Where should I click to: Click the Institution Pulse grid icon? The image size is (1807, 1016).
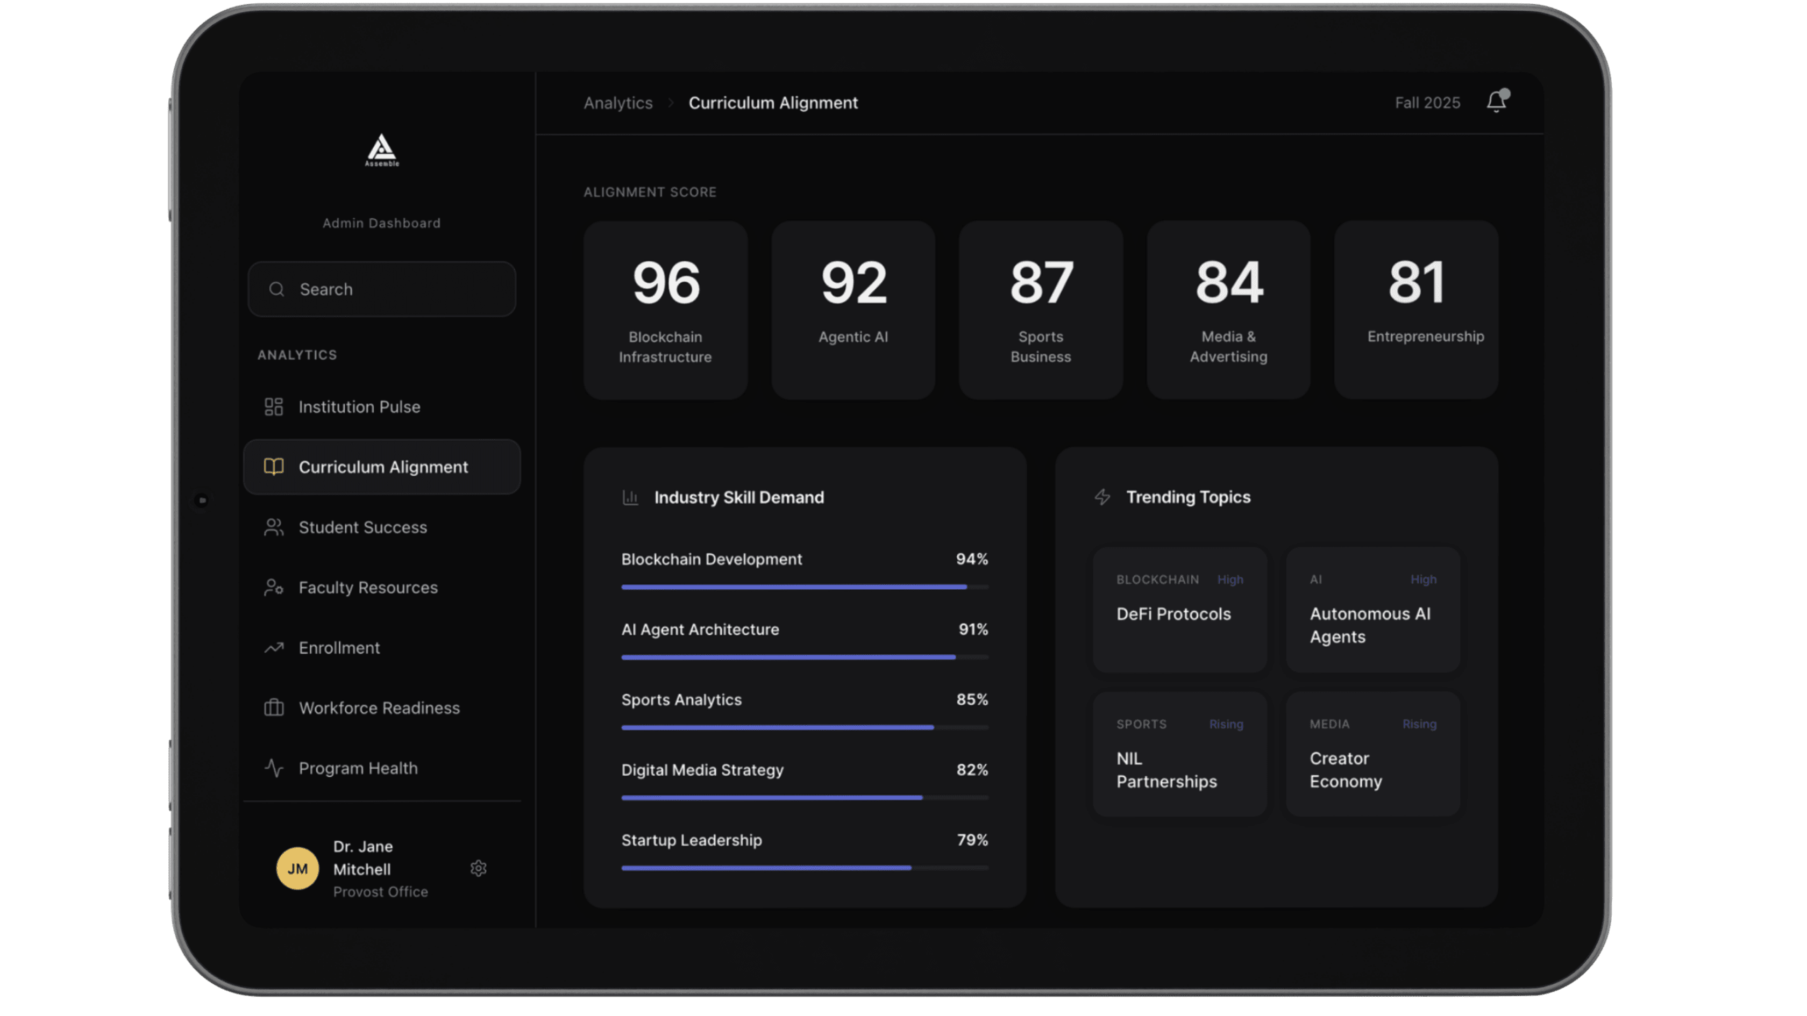click(274, 407)
